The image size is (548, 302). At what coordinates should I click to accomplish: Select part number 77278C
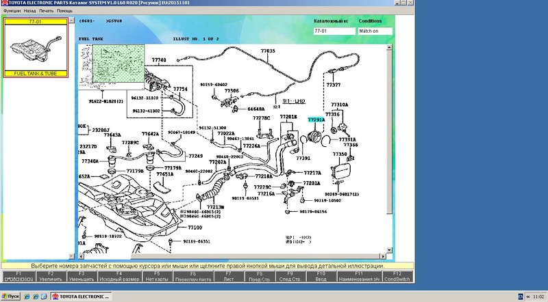point(262,118)
